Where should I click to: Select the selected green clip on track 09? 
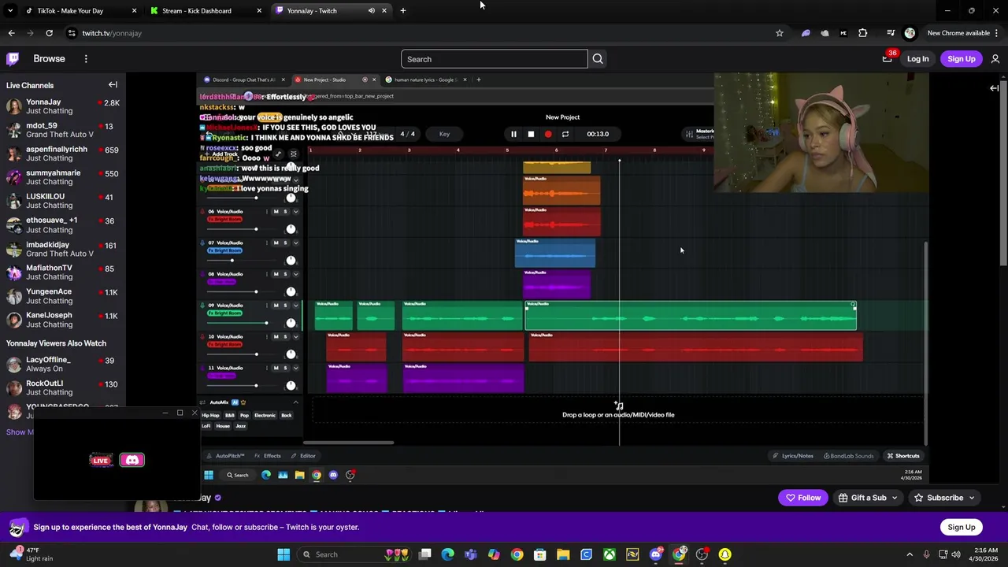(691, 315)
